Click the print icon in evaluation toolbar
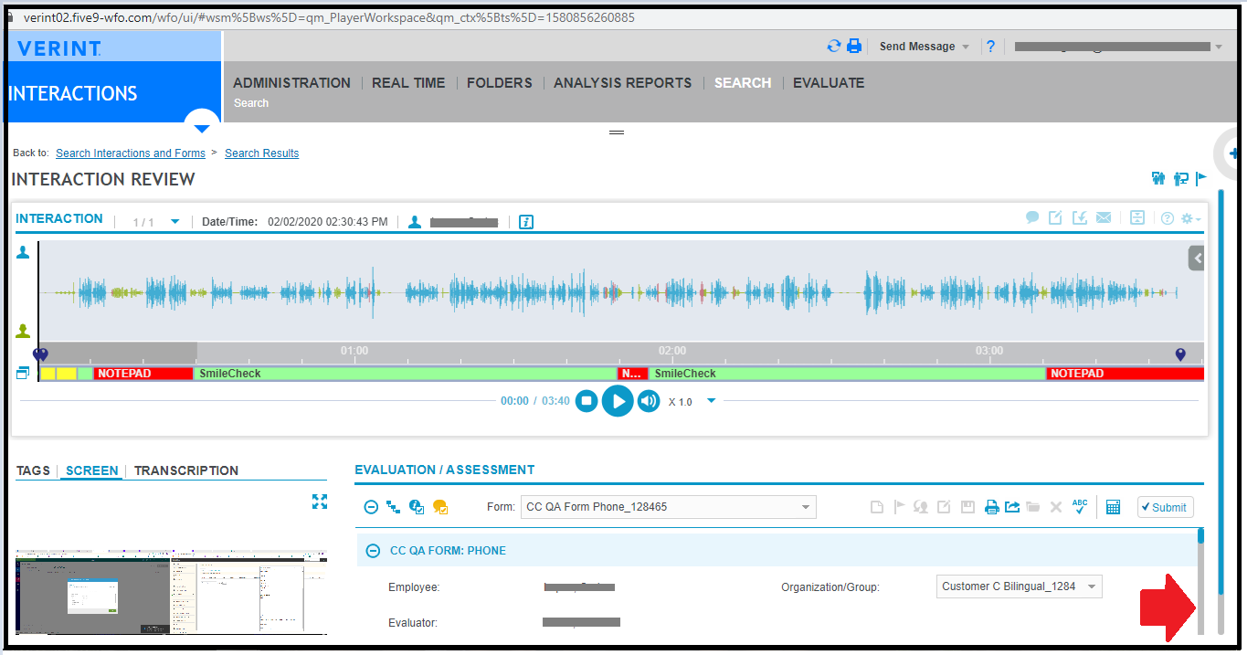This screenshot has height=655, width=1247. pyautogui.click(x=991, y=507)
